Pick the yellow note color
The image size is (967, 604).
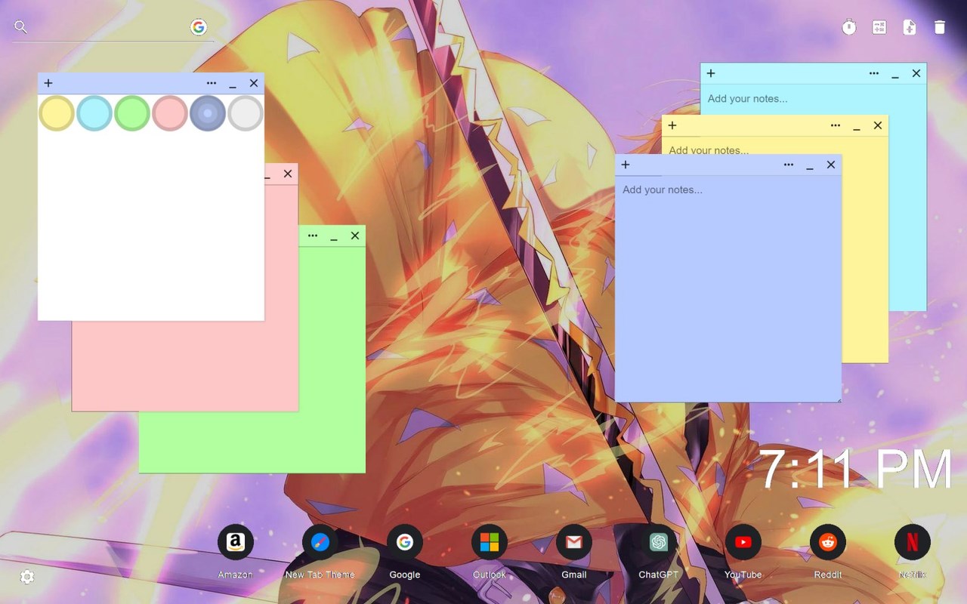[57, 113]
